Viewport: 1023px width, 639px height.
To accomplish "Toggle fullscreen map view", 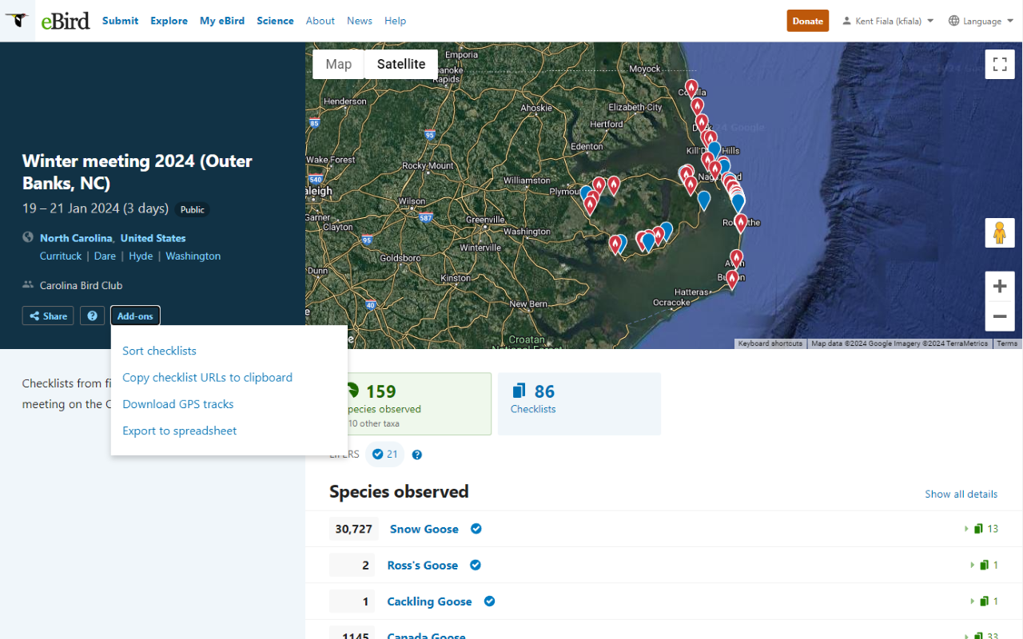I will pyautogui.click(x=999, y=65).
